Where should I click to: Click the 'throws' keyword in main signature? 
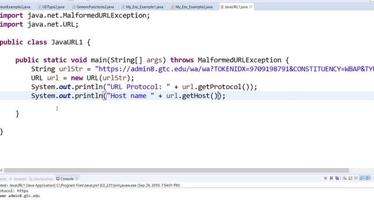182,60
